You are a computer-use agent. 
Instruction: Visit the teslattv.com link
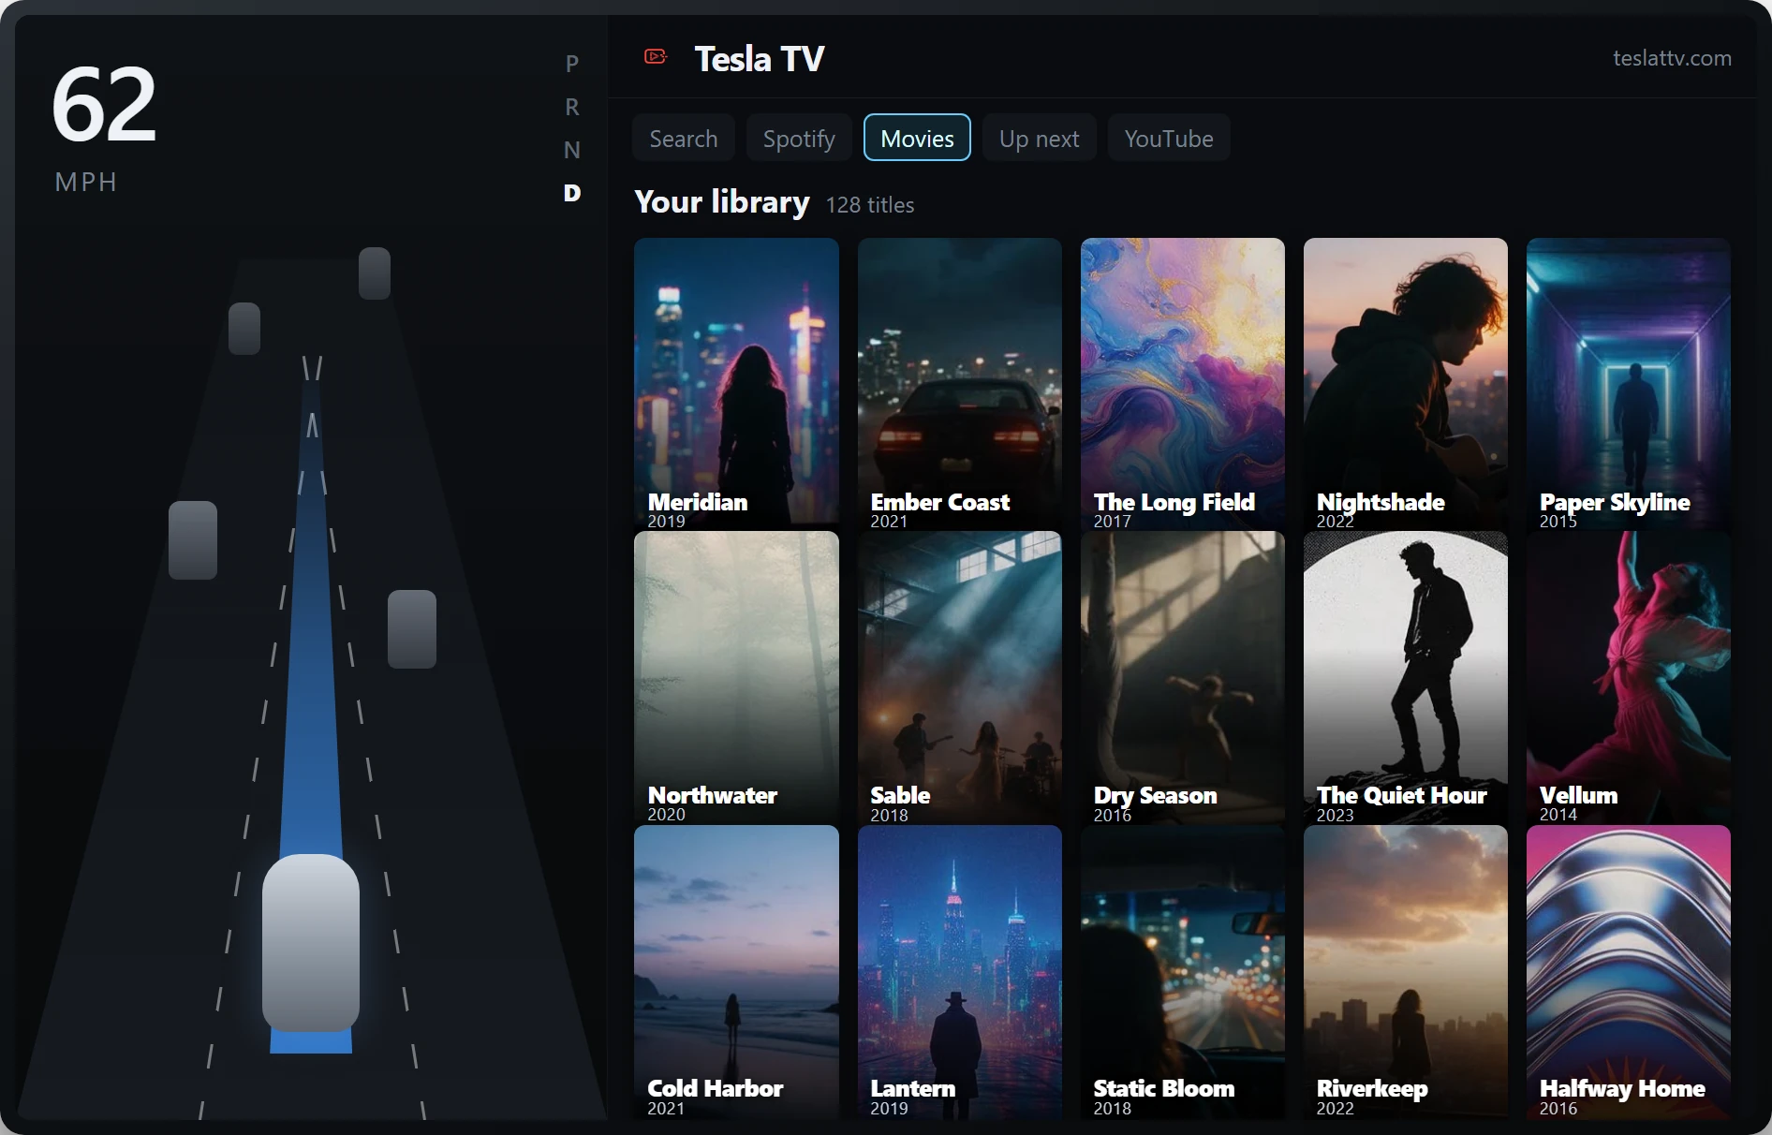[1672, 58]
